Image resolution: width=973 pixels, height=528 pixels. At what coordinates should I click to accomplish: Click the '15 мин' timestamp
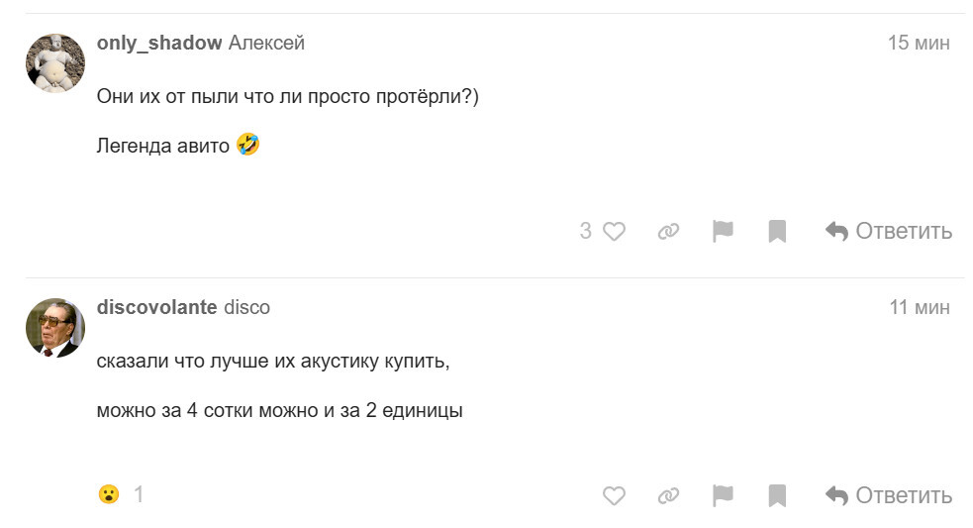(x=919, y=44)
